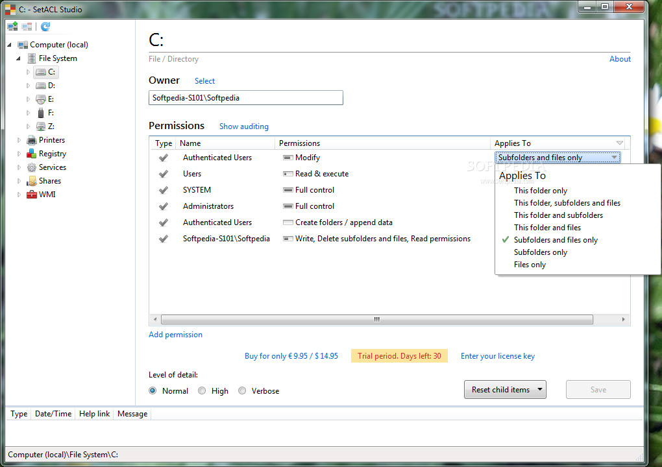Click the remove computer toolbar icon
The height and width of the screenshot is (467, 662).
point(27,27)
